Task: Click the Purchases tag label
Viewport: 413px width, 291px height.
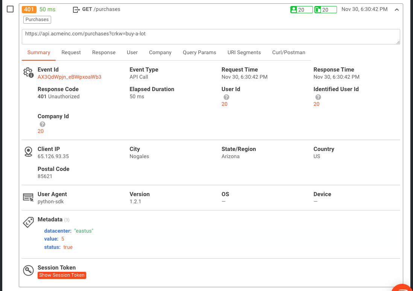Action: (x=37, y=20)
